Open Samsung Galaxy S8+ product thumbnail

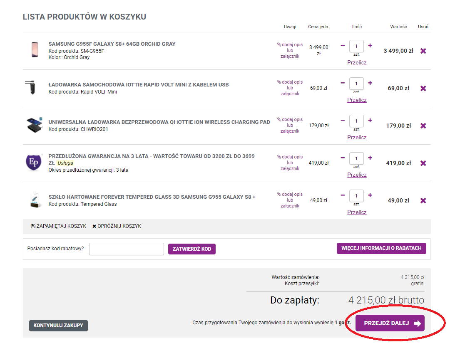coord(35,49)
